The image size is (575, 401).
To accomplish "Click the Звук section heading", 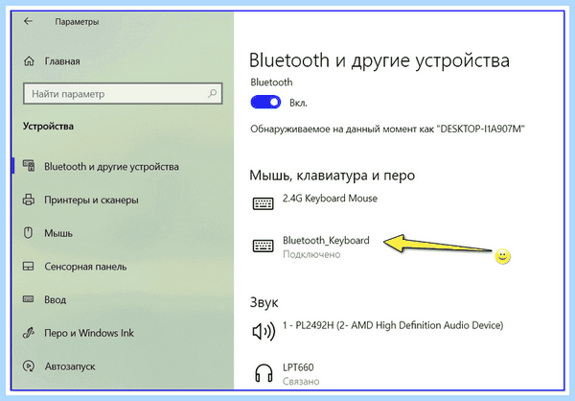I will (x=264, y=302).
